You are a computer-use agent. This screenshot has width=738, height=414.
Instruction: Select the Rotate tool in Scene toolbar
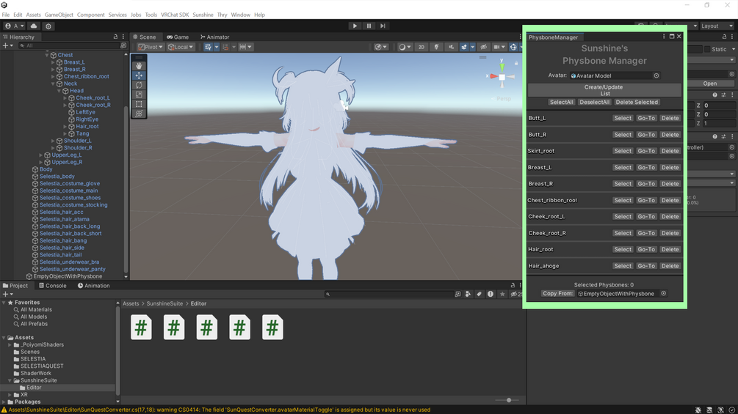139,85
